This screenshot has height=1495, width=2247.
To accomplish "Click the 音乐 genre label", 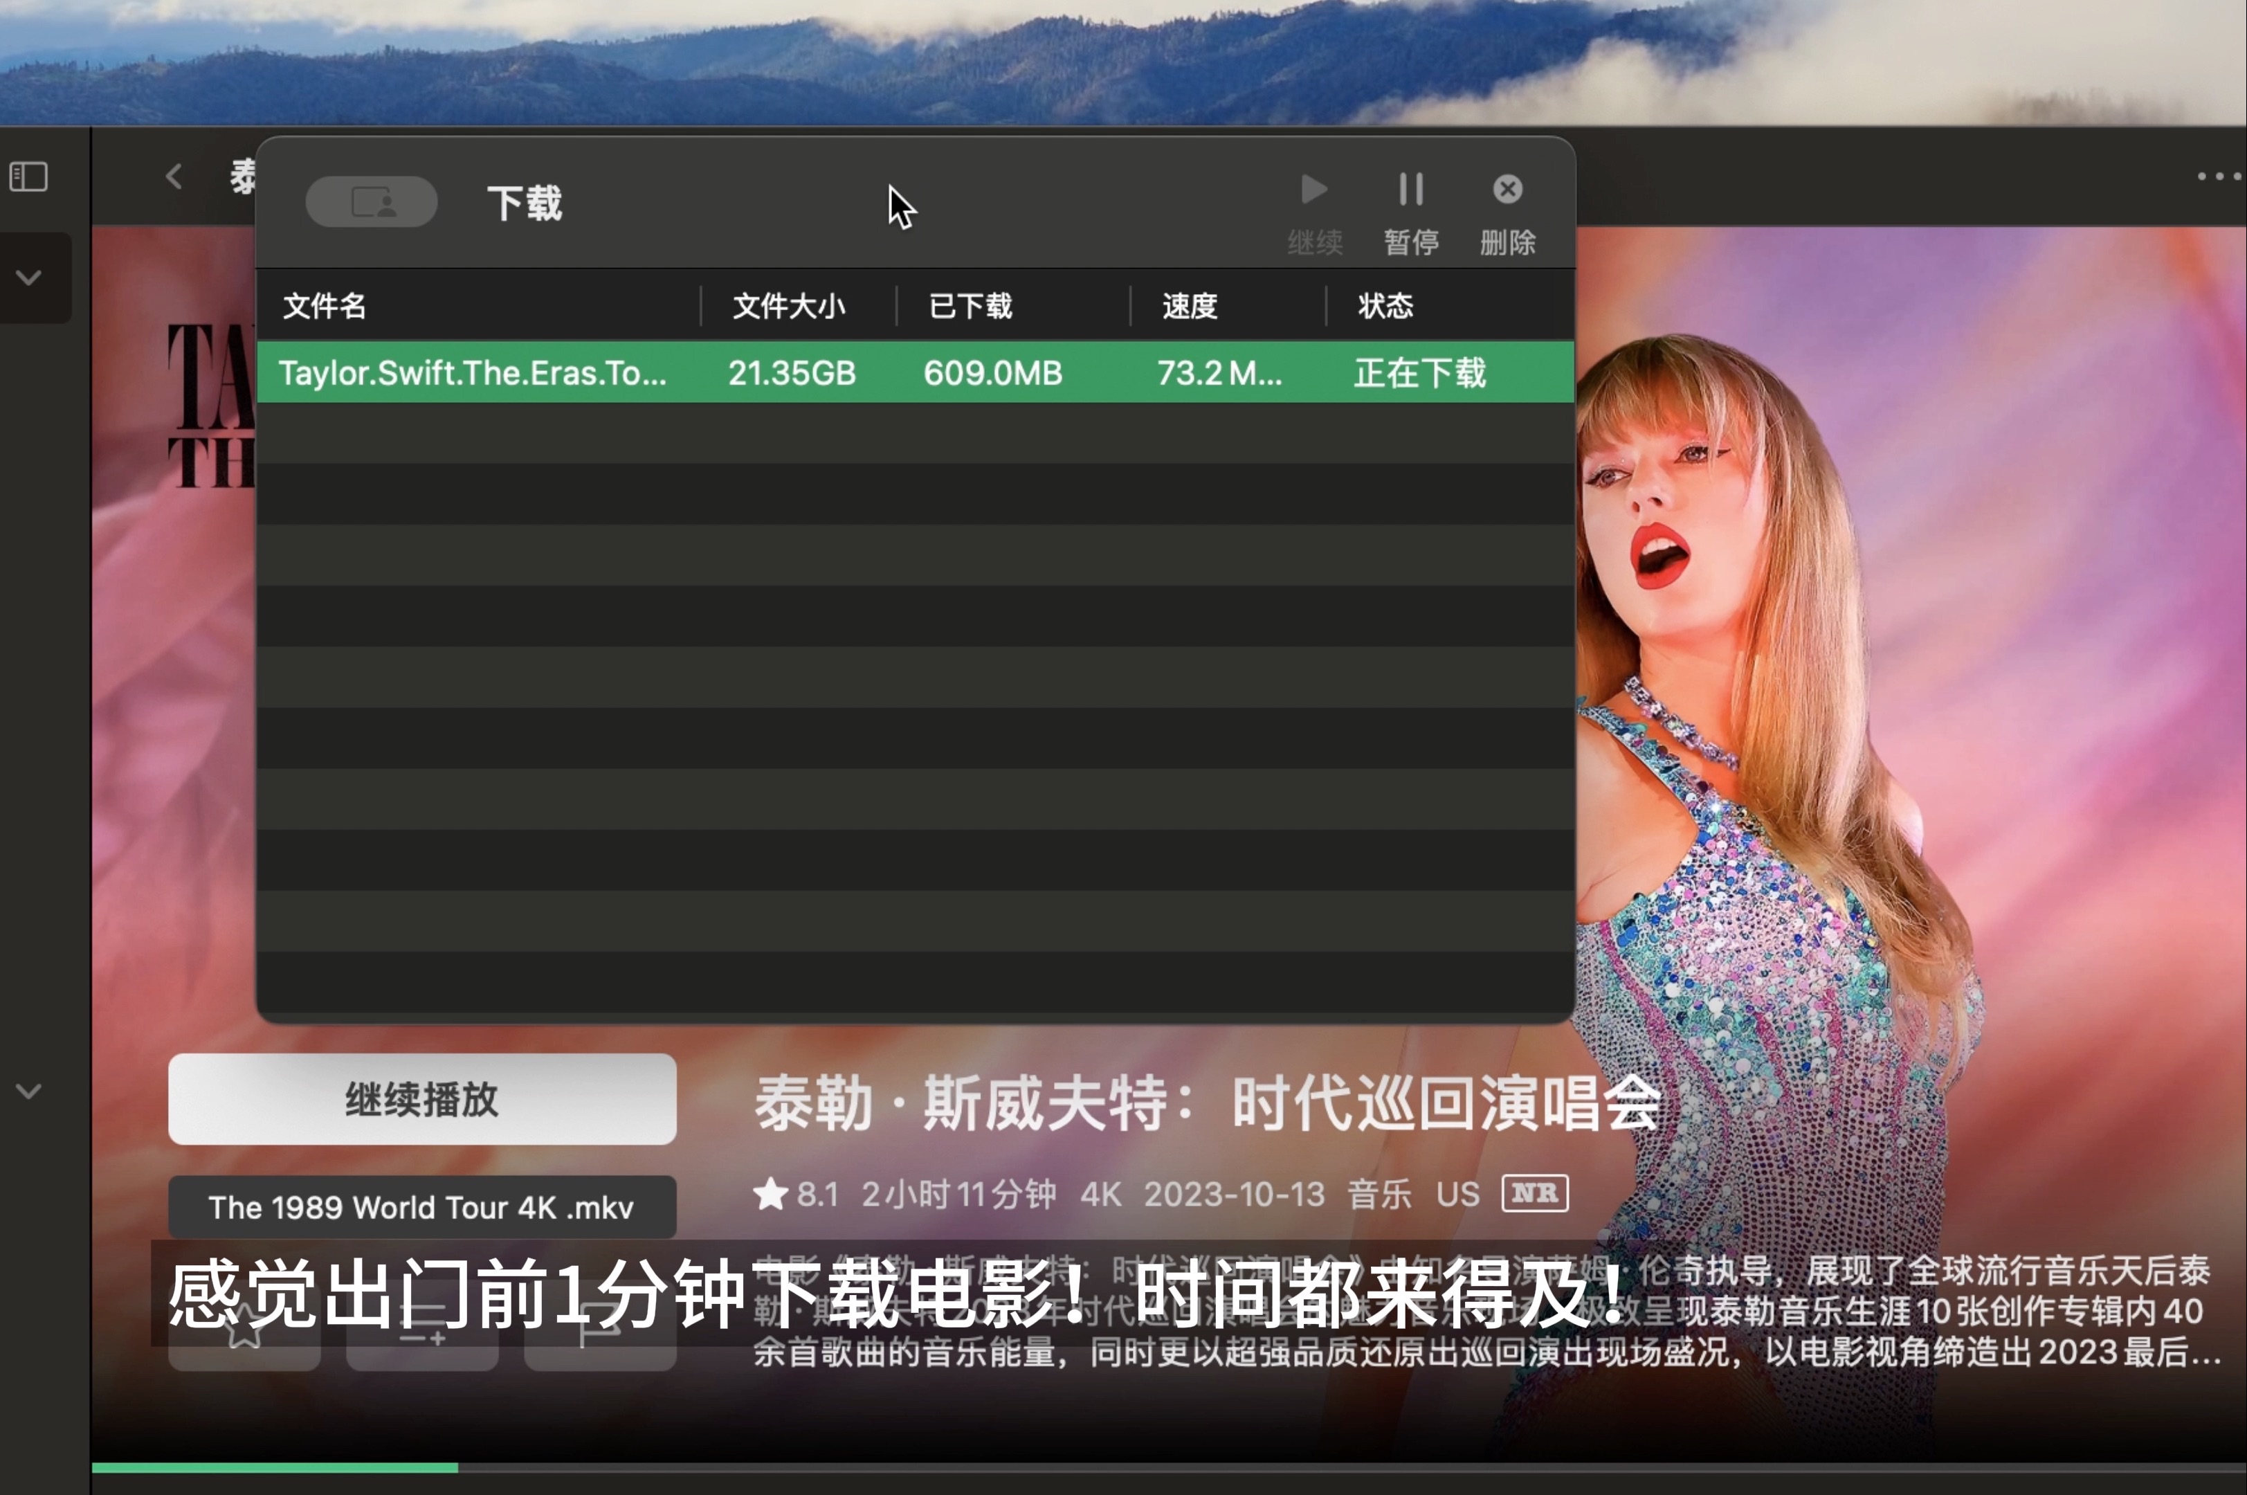I will (x=1379, y=1194).
